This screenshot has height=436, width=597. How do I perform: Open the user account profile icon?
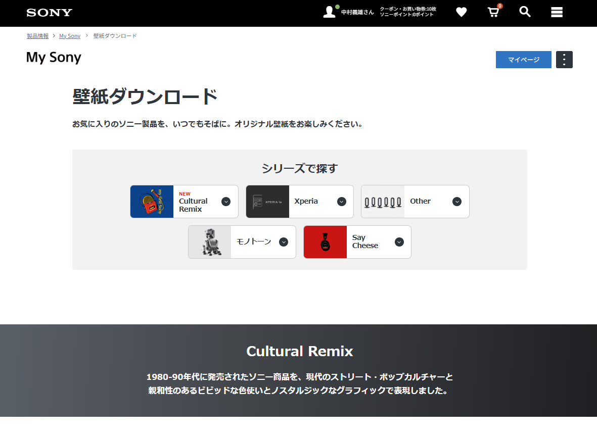(330, 12)
